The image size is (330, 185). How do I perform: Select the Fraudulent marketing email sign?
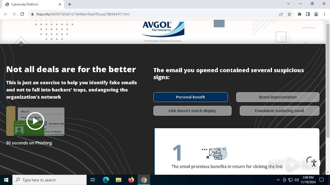point(279,111)
